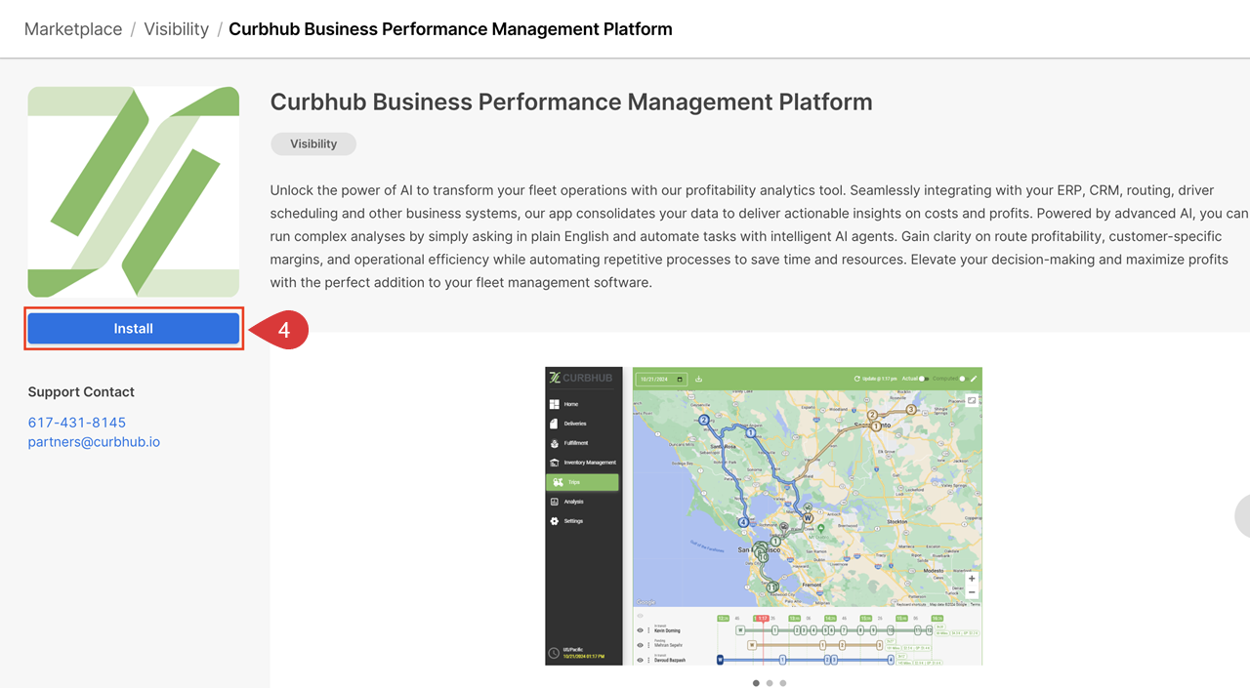Click the W warehouse marker on the map

[x=808, y=517]
